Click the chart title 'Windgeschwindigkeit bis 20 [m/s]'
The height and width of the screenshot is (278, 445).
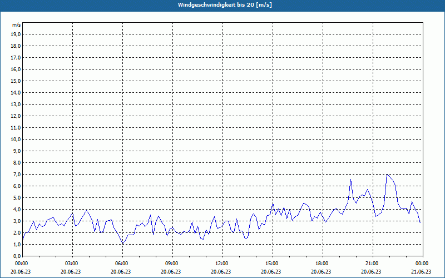click(x=225, y=5)
